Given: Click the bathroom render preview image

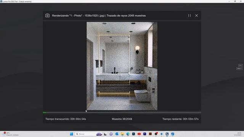Looking at the screenshot, I should coord(122,66).
